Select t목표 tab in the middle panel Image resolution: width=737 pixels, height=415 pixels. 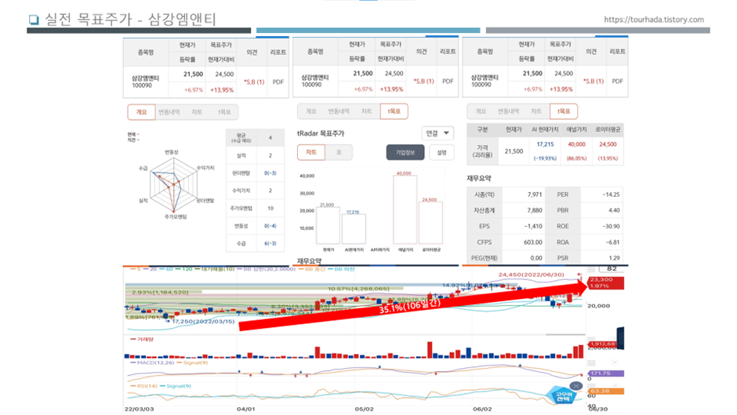coord(394,111)
